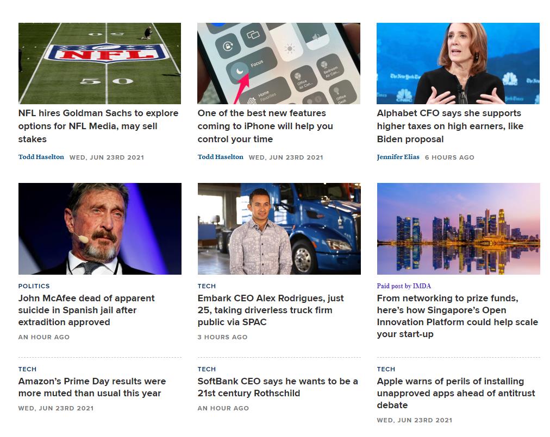This screenshot has height=437, width=550.
Task: Open Embark CEO Alex Rodrigues article
Action: 271,310
